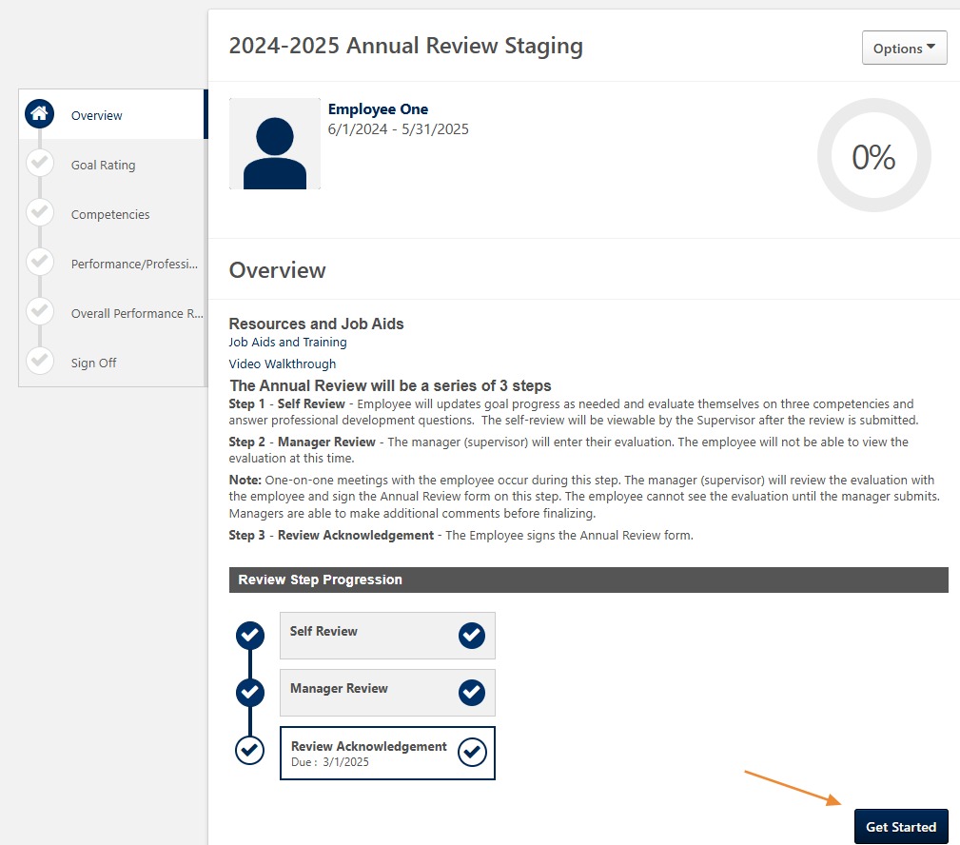
Task: Select the Review Acknowledgement step label
Action: pos(368,746)
